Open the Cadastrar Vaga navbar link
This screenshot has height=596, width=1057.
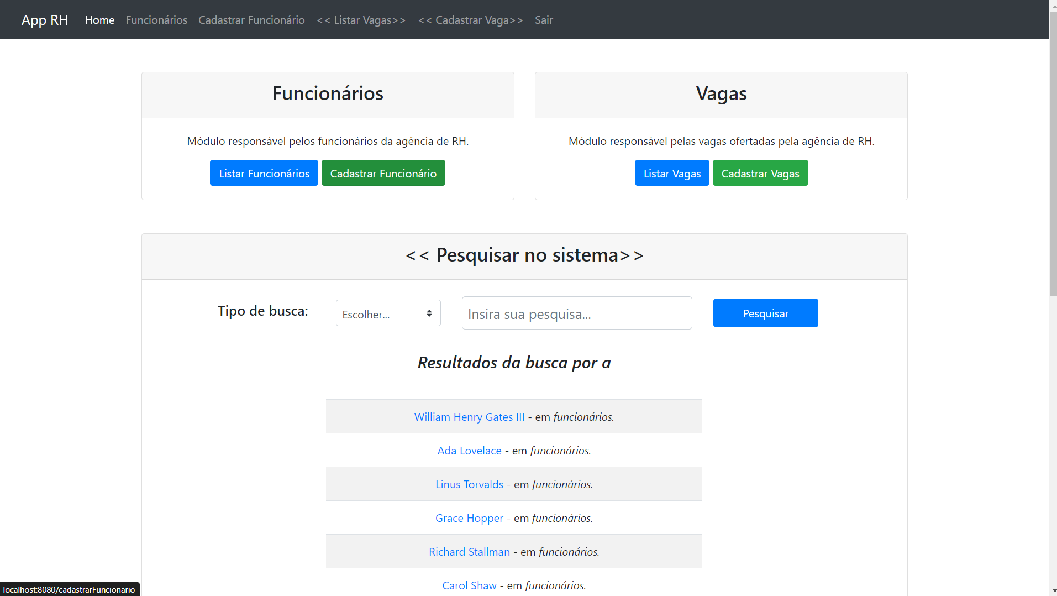(470, 20)
